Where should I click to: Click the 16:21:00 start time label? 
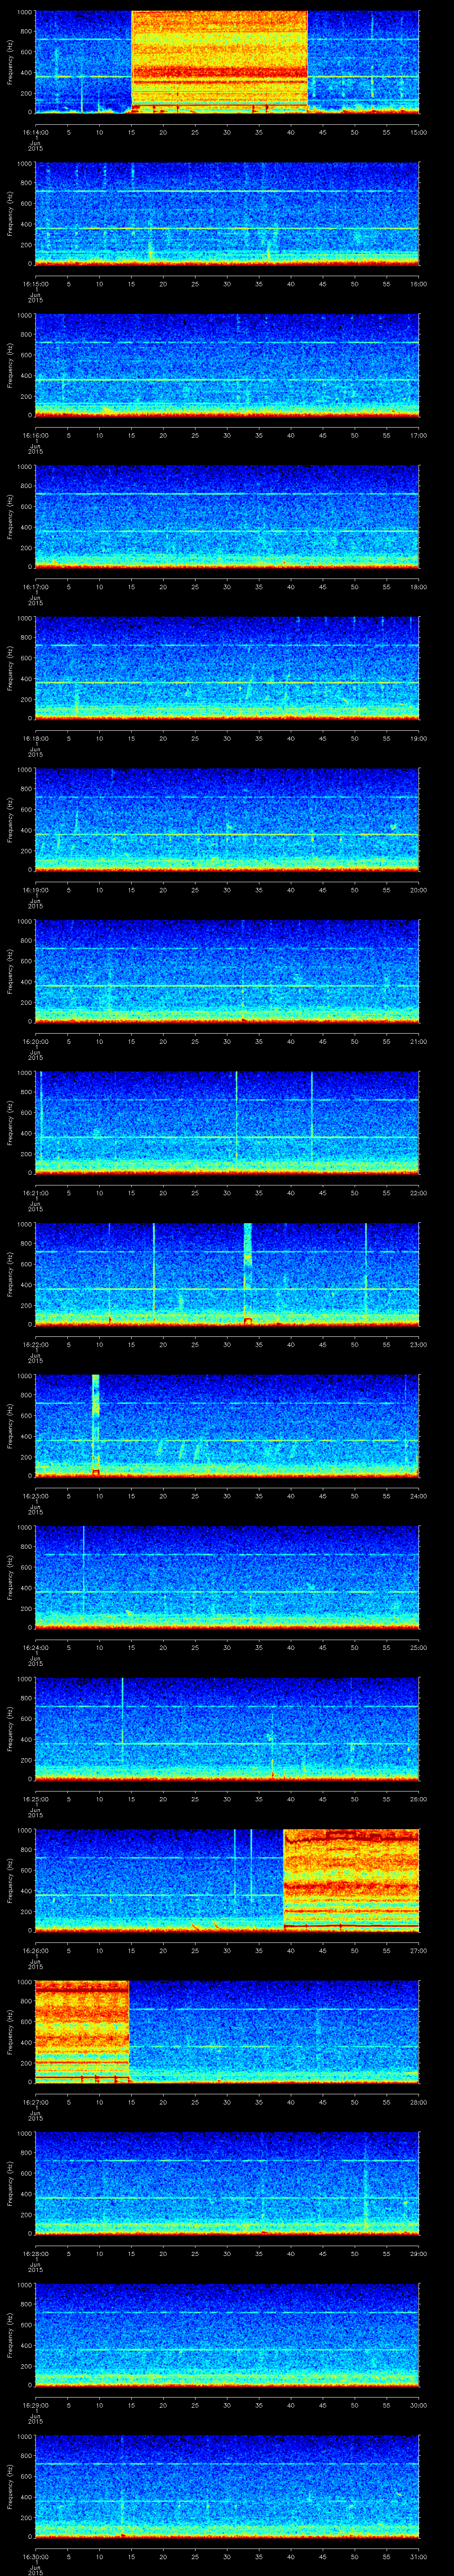pos(35,1193)
